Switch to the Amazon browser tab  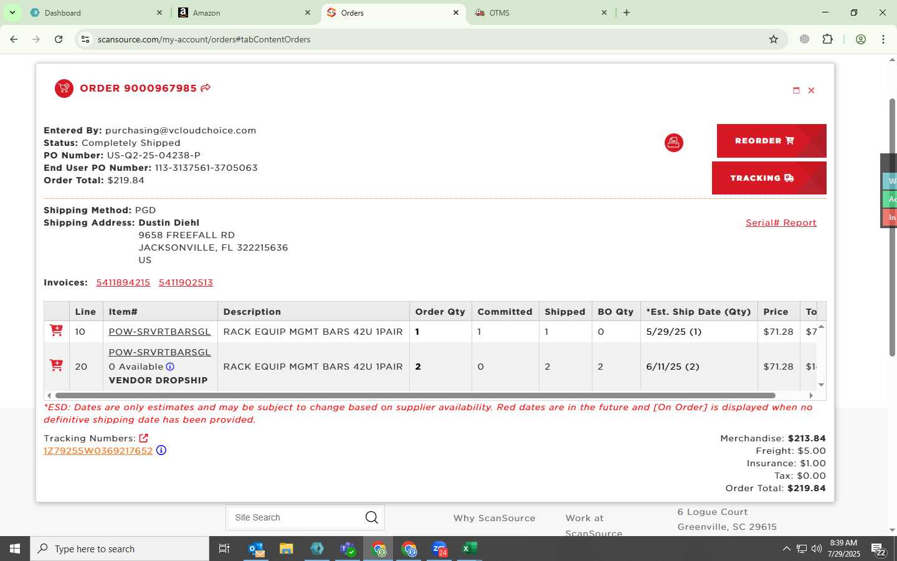[244, 12]
